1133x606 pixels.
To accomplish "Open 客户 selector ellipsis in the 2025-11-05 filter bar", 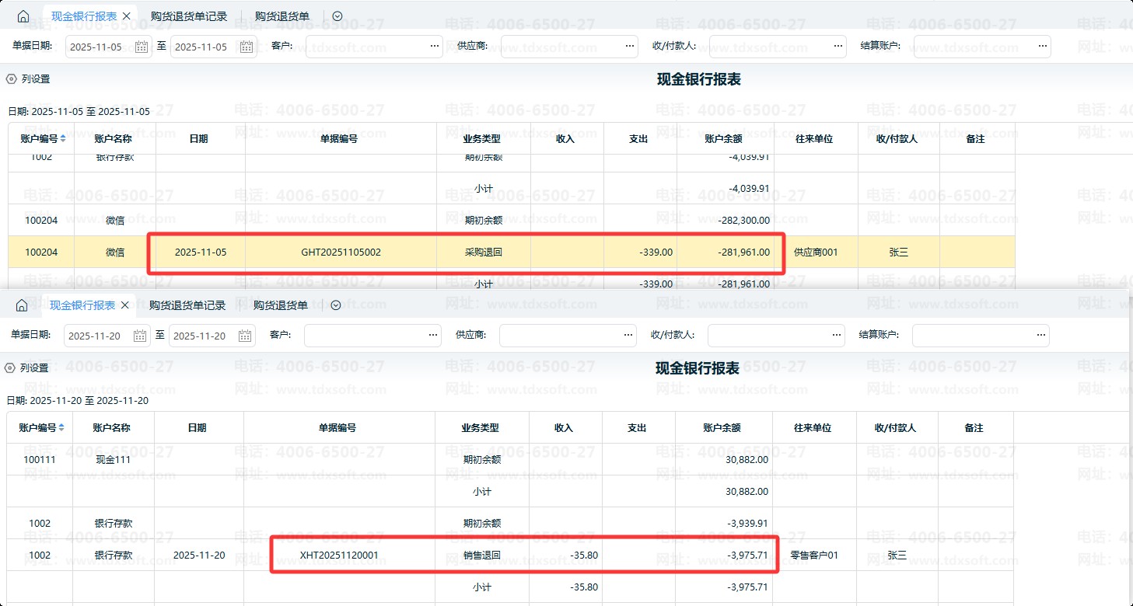I will coord(434,47).
